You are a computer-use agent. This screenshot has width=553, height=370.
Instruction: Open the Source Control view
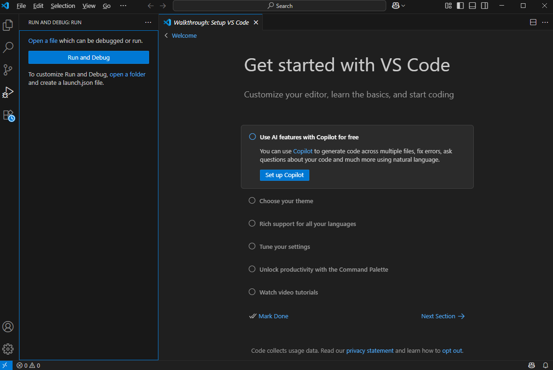pos(8,70)
